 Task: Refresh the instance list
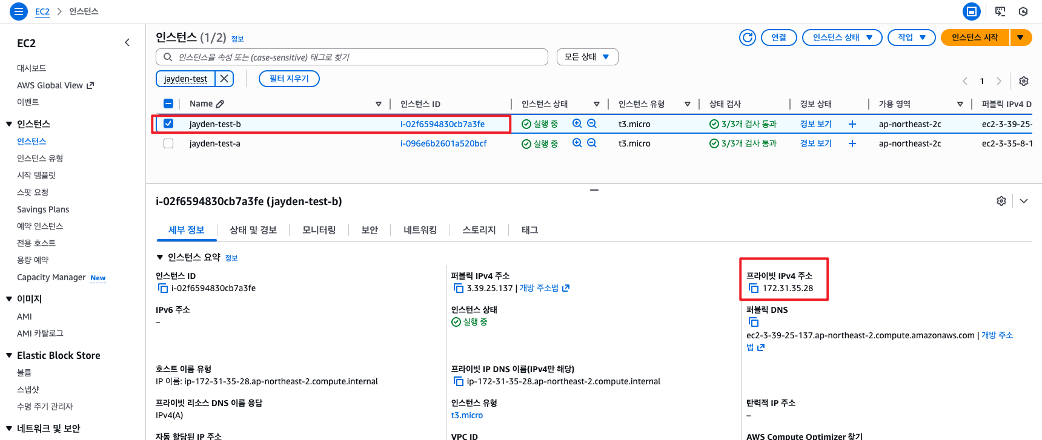point(748,38)
